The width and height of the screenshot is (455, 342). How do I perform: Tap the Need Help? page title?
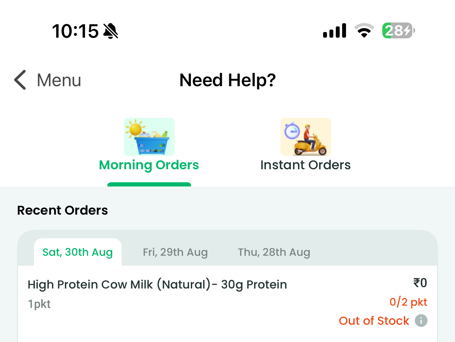coord(227,80)
